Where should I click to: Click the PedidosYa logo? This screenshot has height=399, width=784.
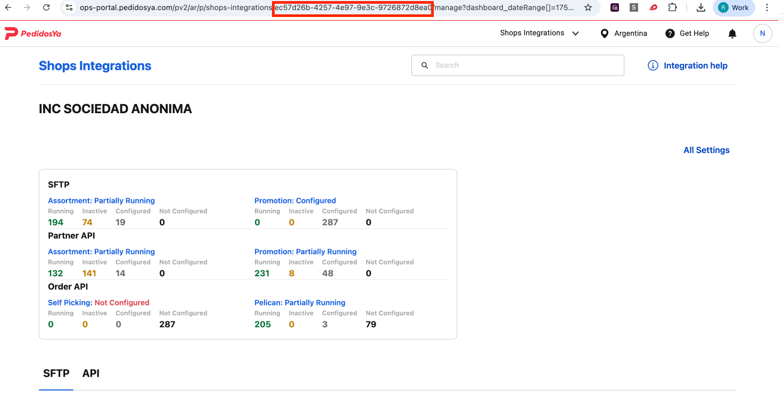tap(33, 33)
